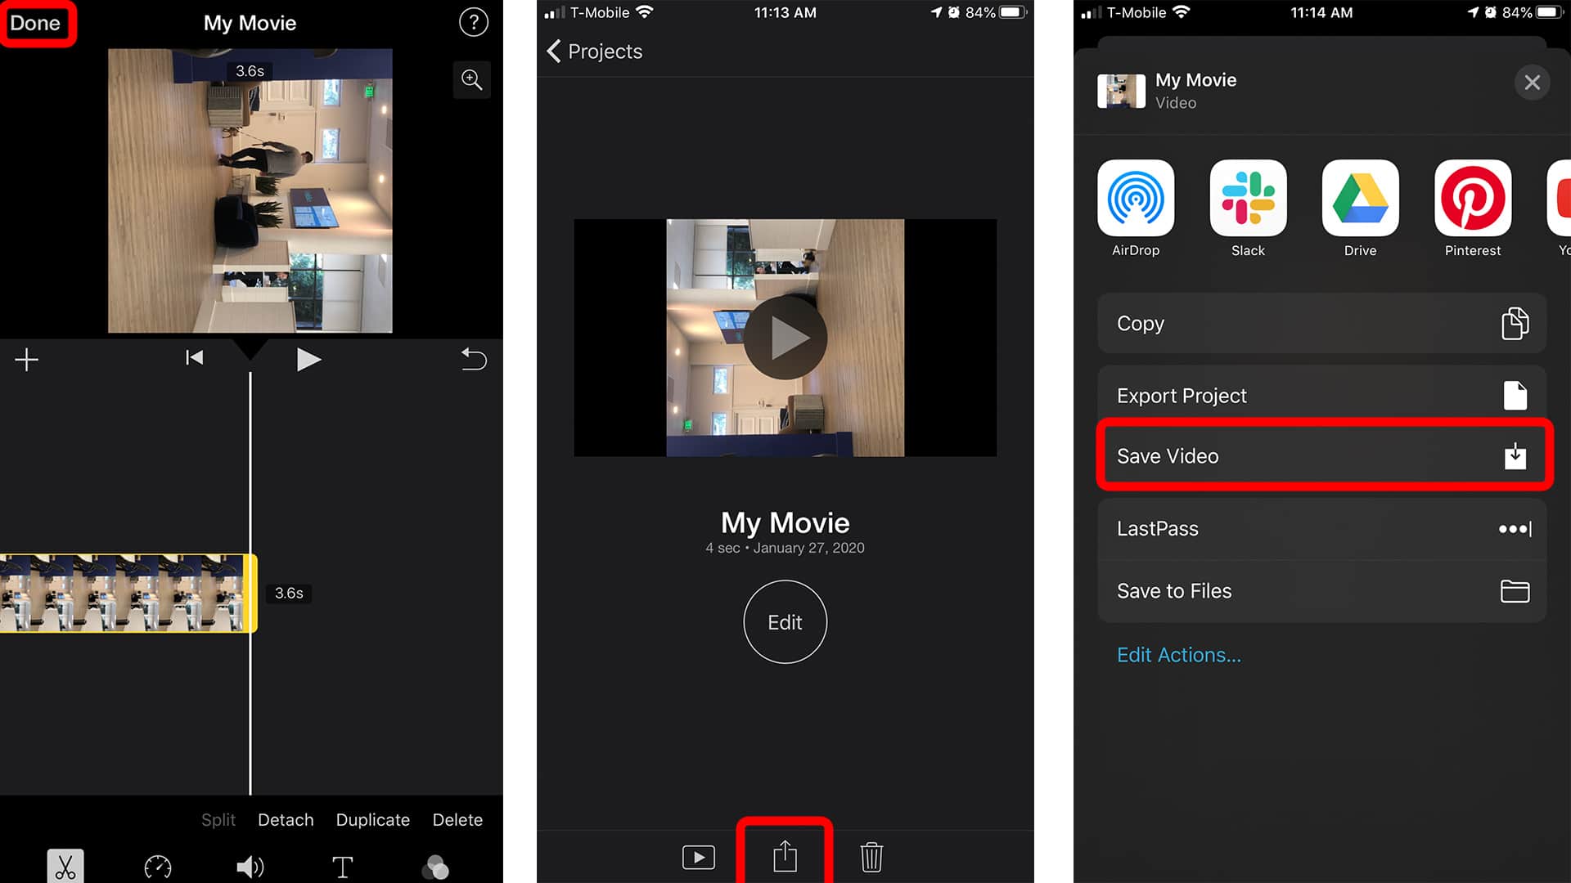Tap the My Movie title in the editor header
Image resolution: width=1571 pixels, height=883 pixels.
pyautogui.click(x=250, y=23)
